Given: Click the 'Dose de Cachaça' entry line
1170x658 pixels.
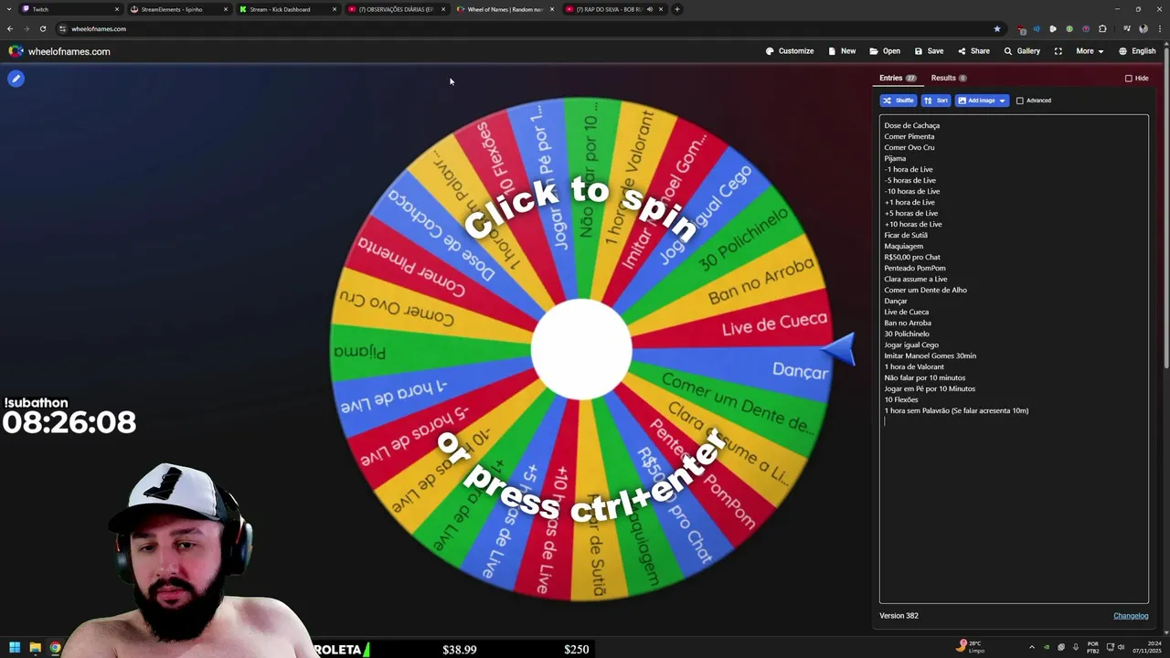Looking at the screenshot, I should [x=911, y=125].
